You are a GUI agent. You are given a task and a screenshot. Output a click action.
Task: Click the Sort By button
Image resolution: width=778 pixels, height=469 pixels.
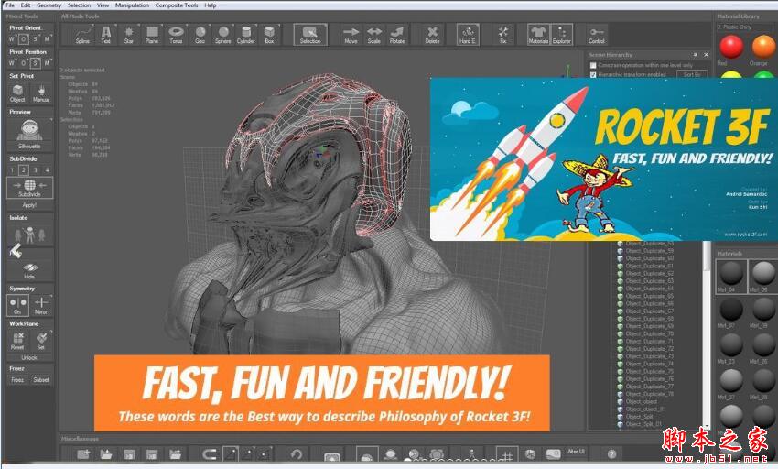coord(692,74)
